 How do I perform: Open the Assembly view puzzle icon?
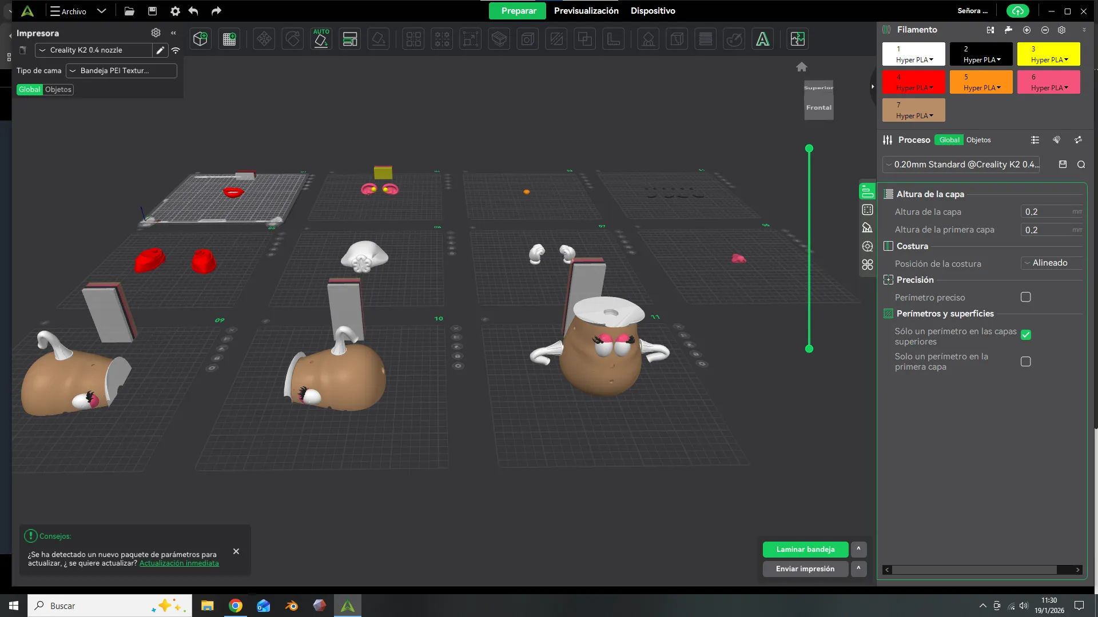click(797, 39)
